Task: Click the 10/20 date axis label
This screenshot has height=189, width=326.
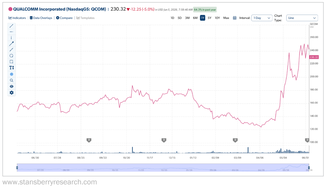Action: point(126,158)
